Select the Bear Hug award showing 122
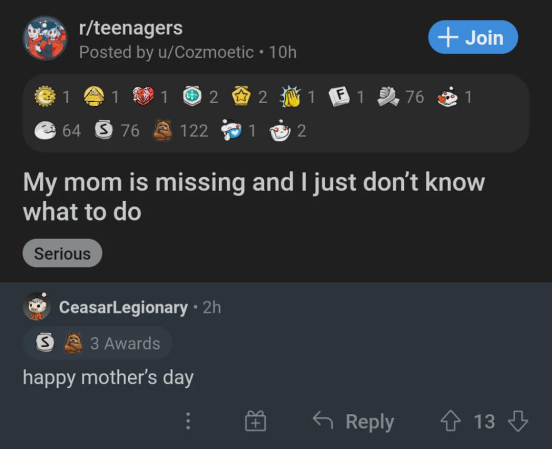Screen dimensions: 552x449 (x=162, y=130)
